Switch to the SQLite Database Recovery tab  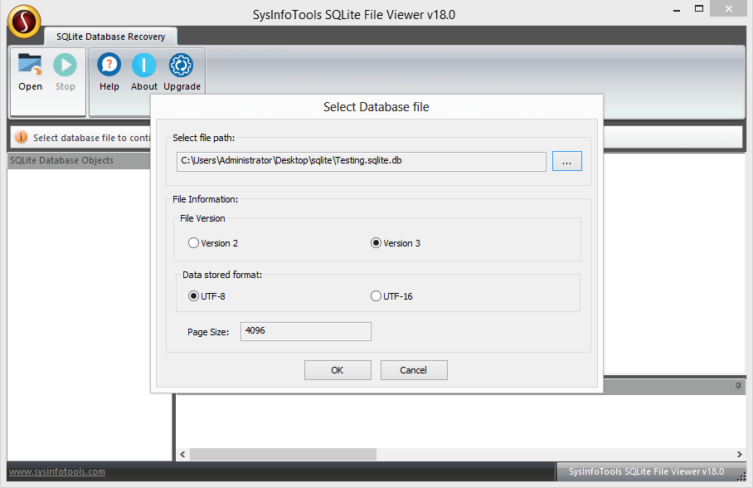(x=110, y=36)
